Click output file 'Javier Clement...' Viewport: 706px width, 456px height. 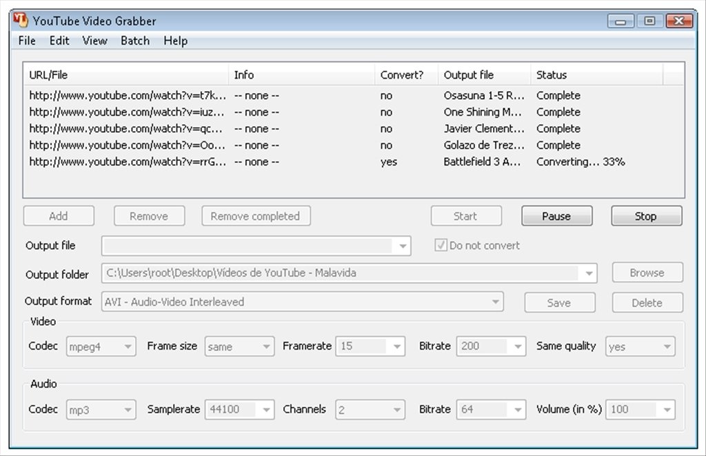click(x=484, y=129)
